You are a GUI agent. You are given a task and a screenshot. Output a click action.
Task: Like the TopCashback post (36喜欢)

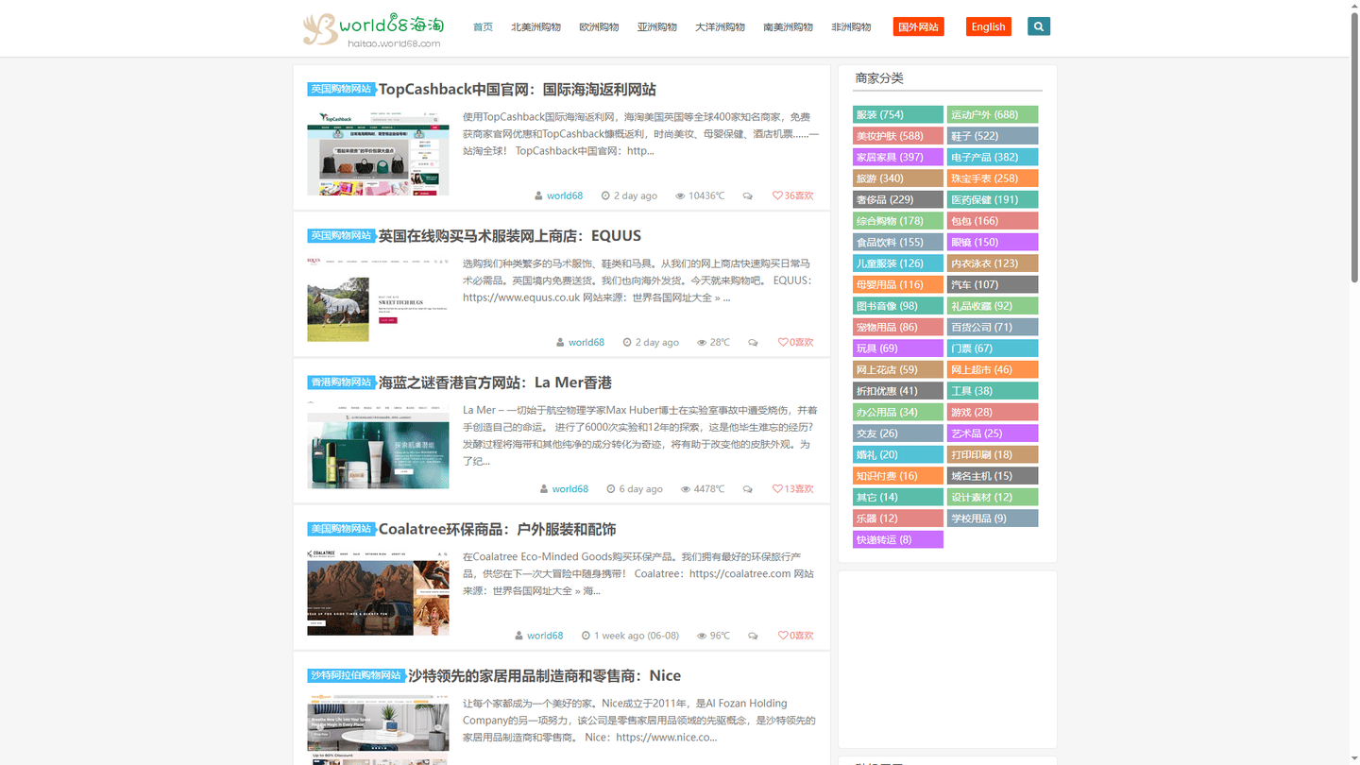point(792,195)
